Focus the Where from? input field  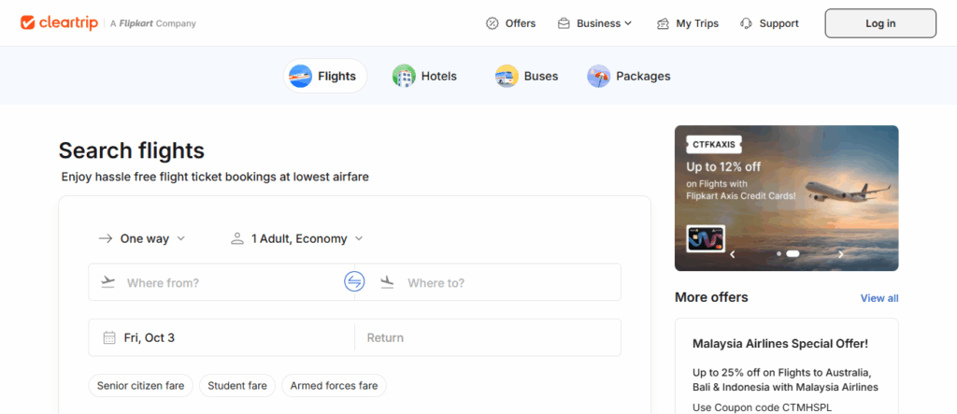click(x=224, y=282)
